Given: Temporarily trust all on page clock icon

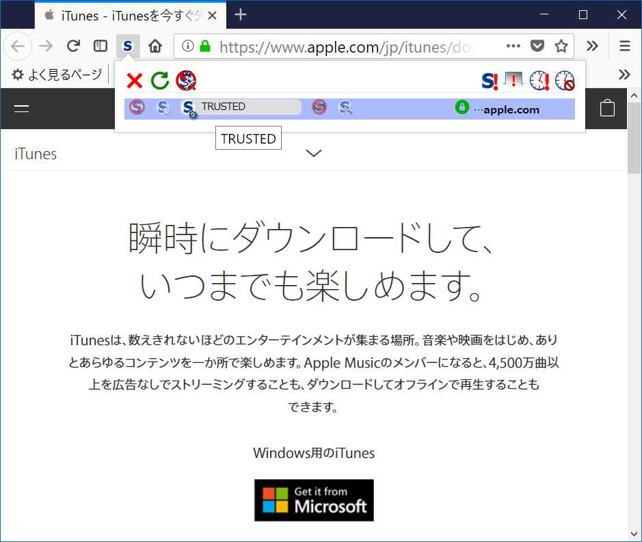Looking at the screenshot, I should [539, 80].
